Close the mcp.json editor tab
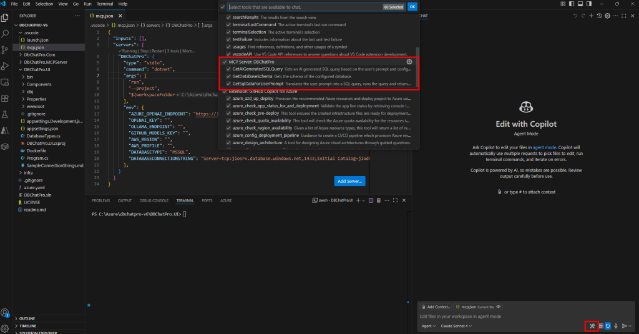The height and width of the screenshot is (334, 639). tap(120, 16)
